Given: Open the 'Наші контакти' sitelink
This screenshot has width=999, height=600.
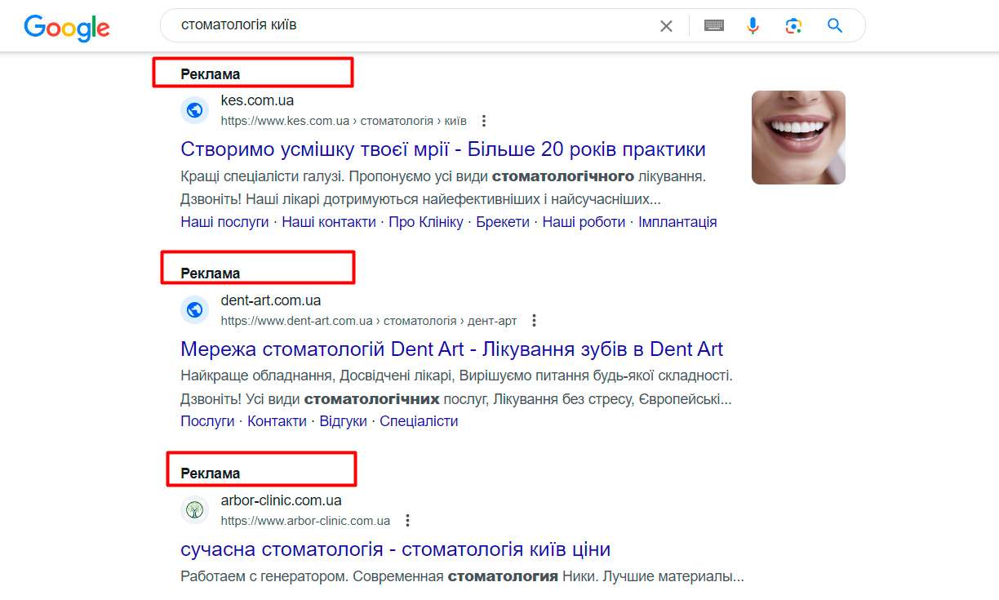Looking at the screenshot, I should (329, 222).
